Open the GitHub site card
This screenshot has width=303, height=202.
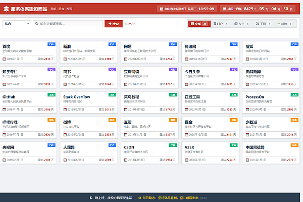point(28,103)
